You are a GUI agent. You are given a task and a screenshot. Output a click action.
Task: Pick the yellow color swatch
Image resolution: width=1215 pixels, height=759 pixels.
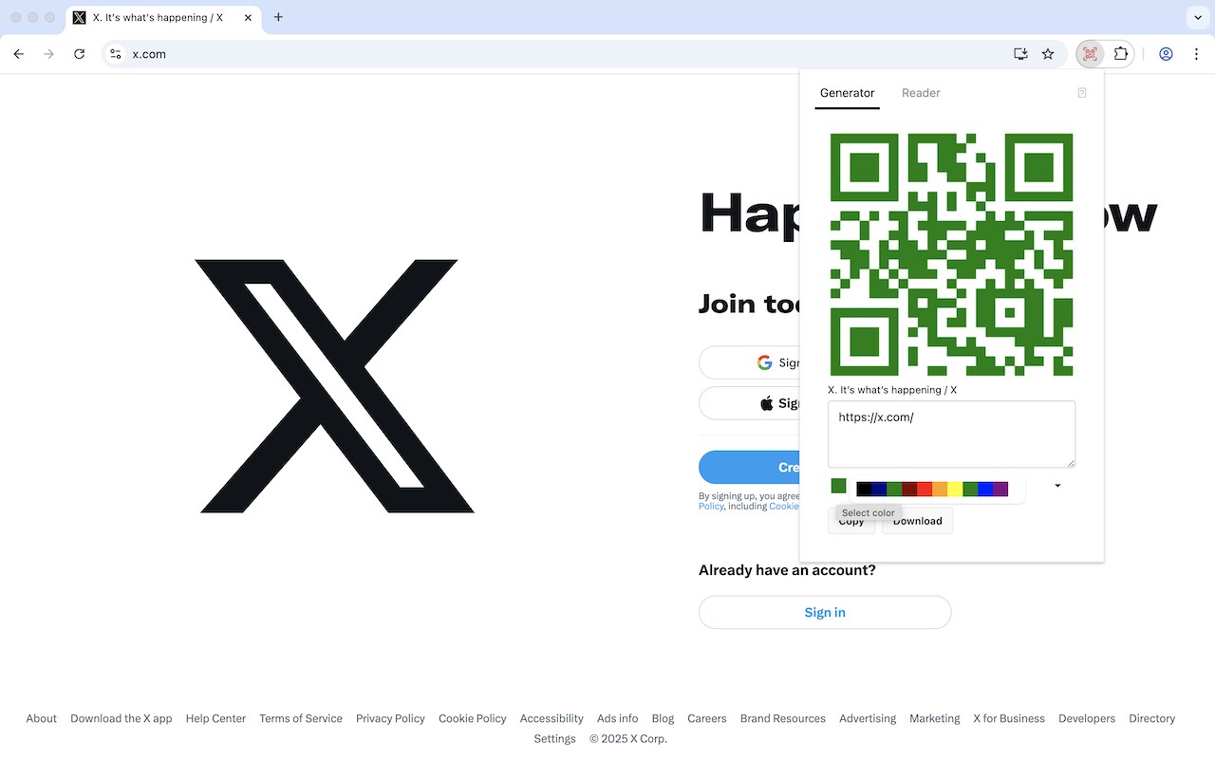coord(955,490)
